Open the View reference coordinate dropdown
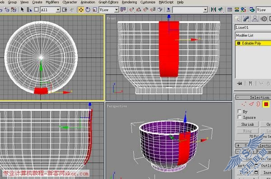The image size is (271, 179). pos(109,10)
